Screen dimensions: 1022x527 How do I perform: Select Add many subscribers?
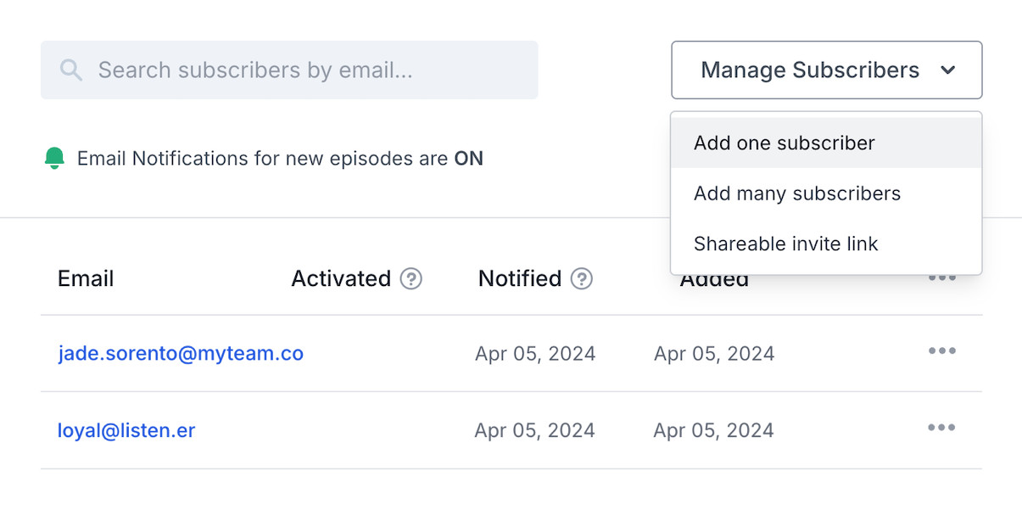tap(796, 193)
